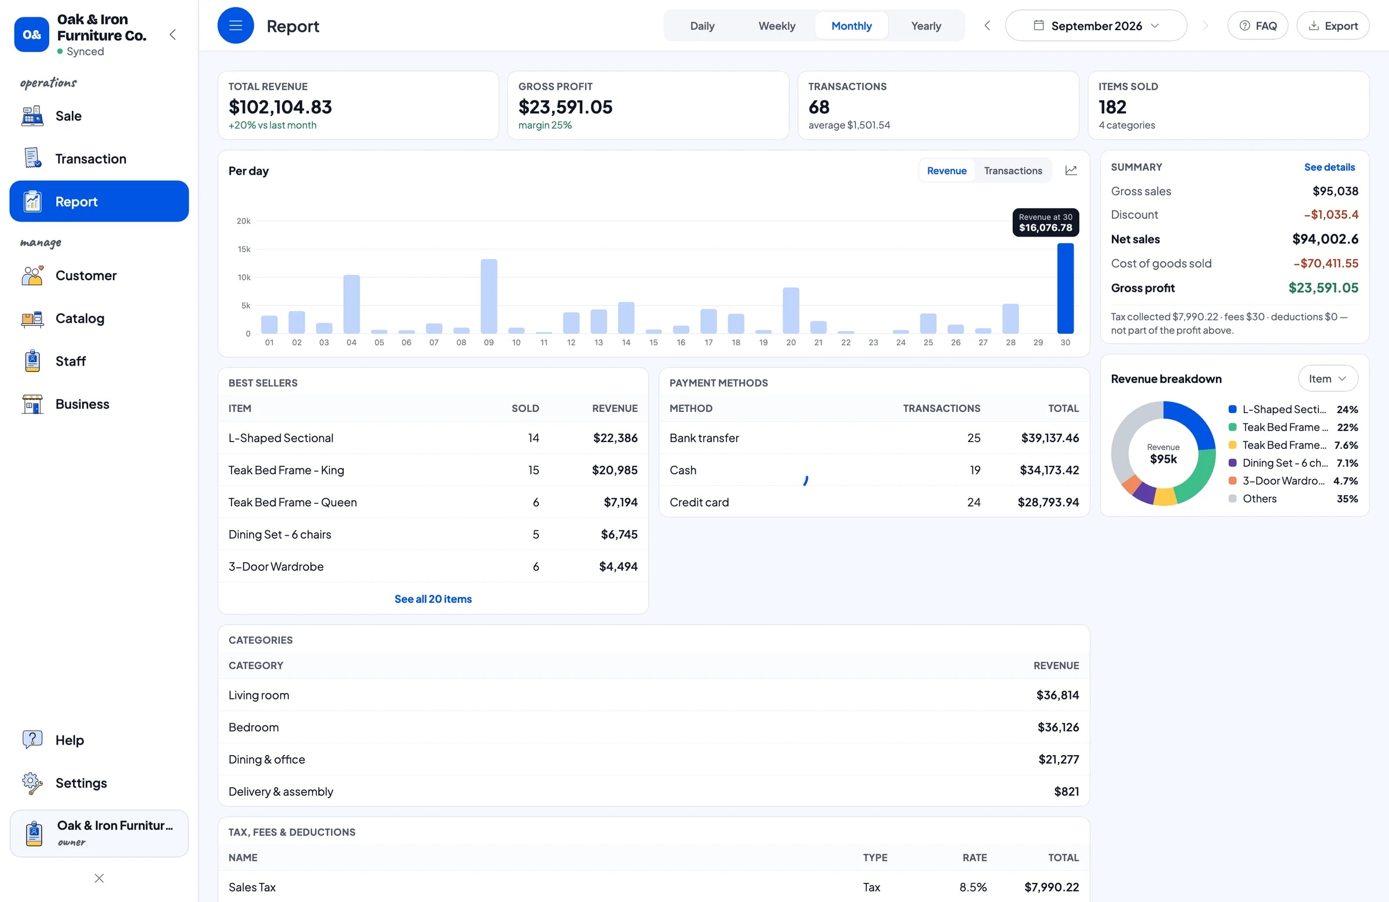Screen dimensions: 1389x902
Task: Select the L-Shaped Sectional best seller row
Action: coord(433,438)
